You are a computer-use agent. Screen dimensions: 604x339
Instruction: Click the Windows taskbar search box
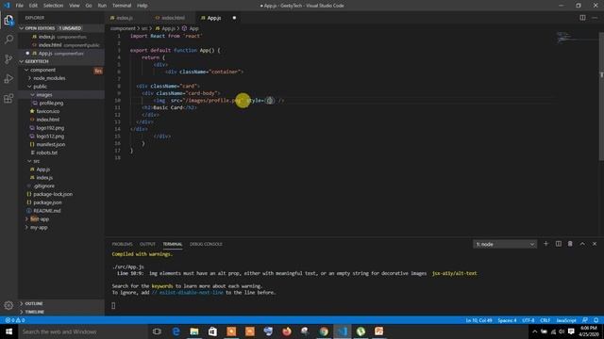[83, 331]
